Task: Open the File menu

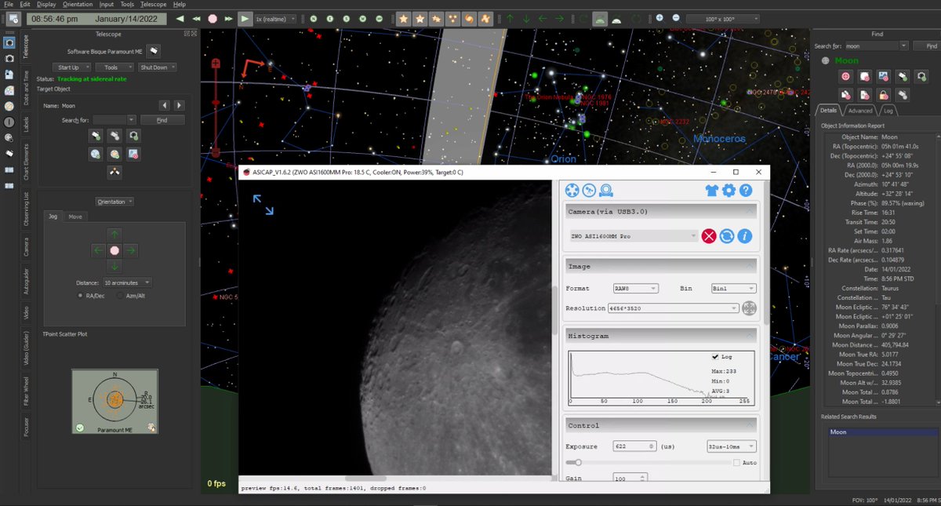Action: (x=9, y=4)
